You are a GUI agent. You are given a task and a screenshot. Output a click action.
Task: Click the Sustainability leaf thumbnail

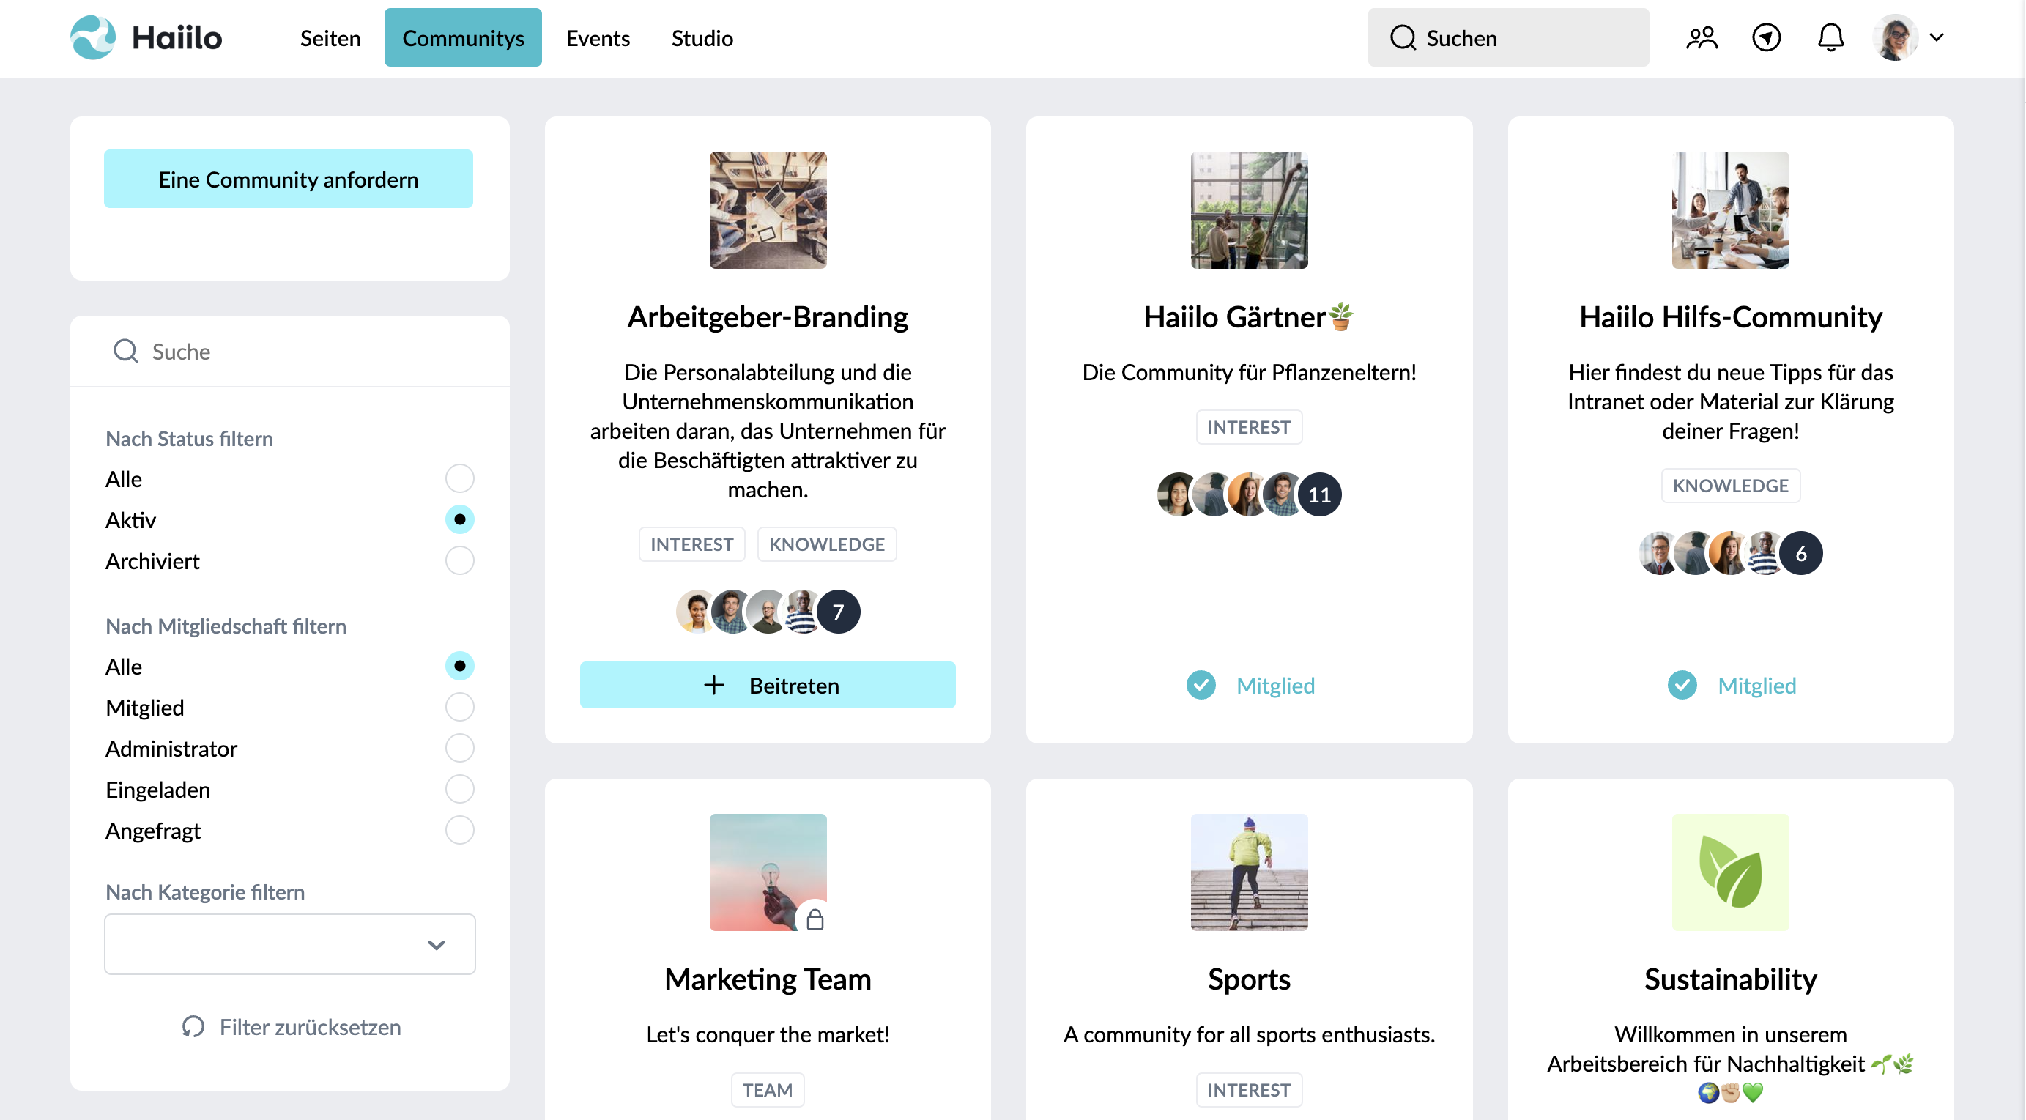pos(1730,872)
